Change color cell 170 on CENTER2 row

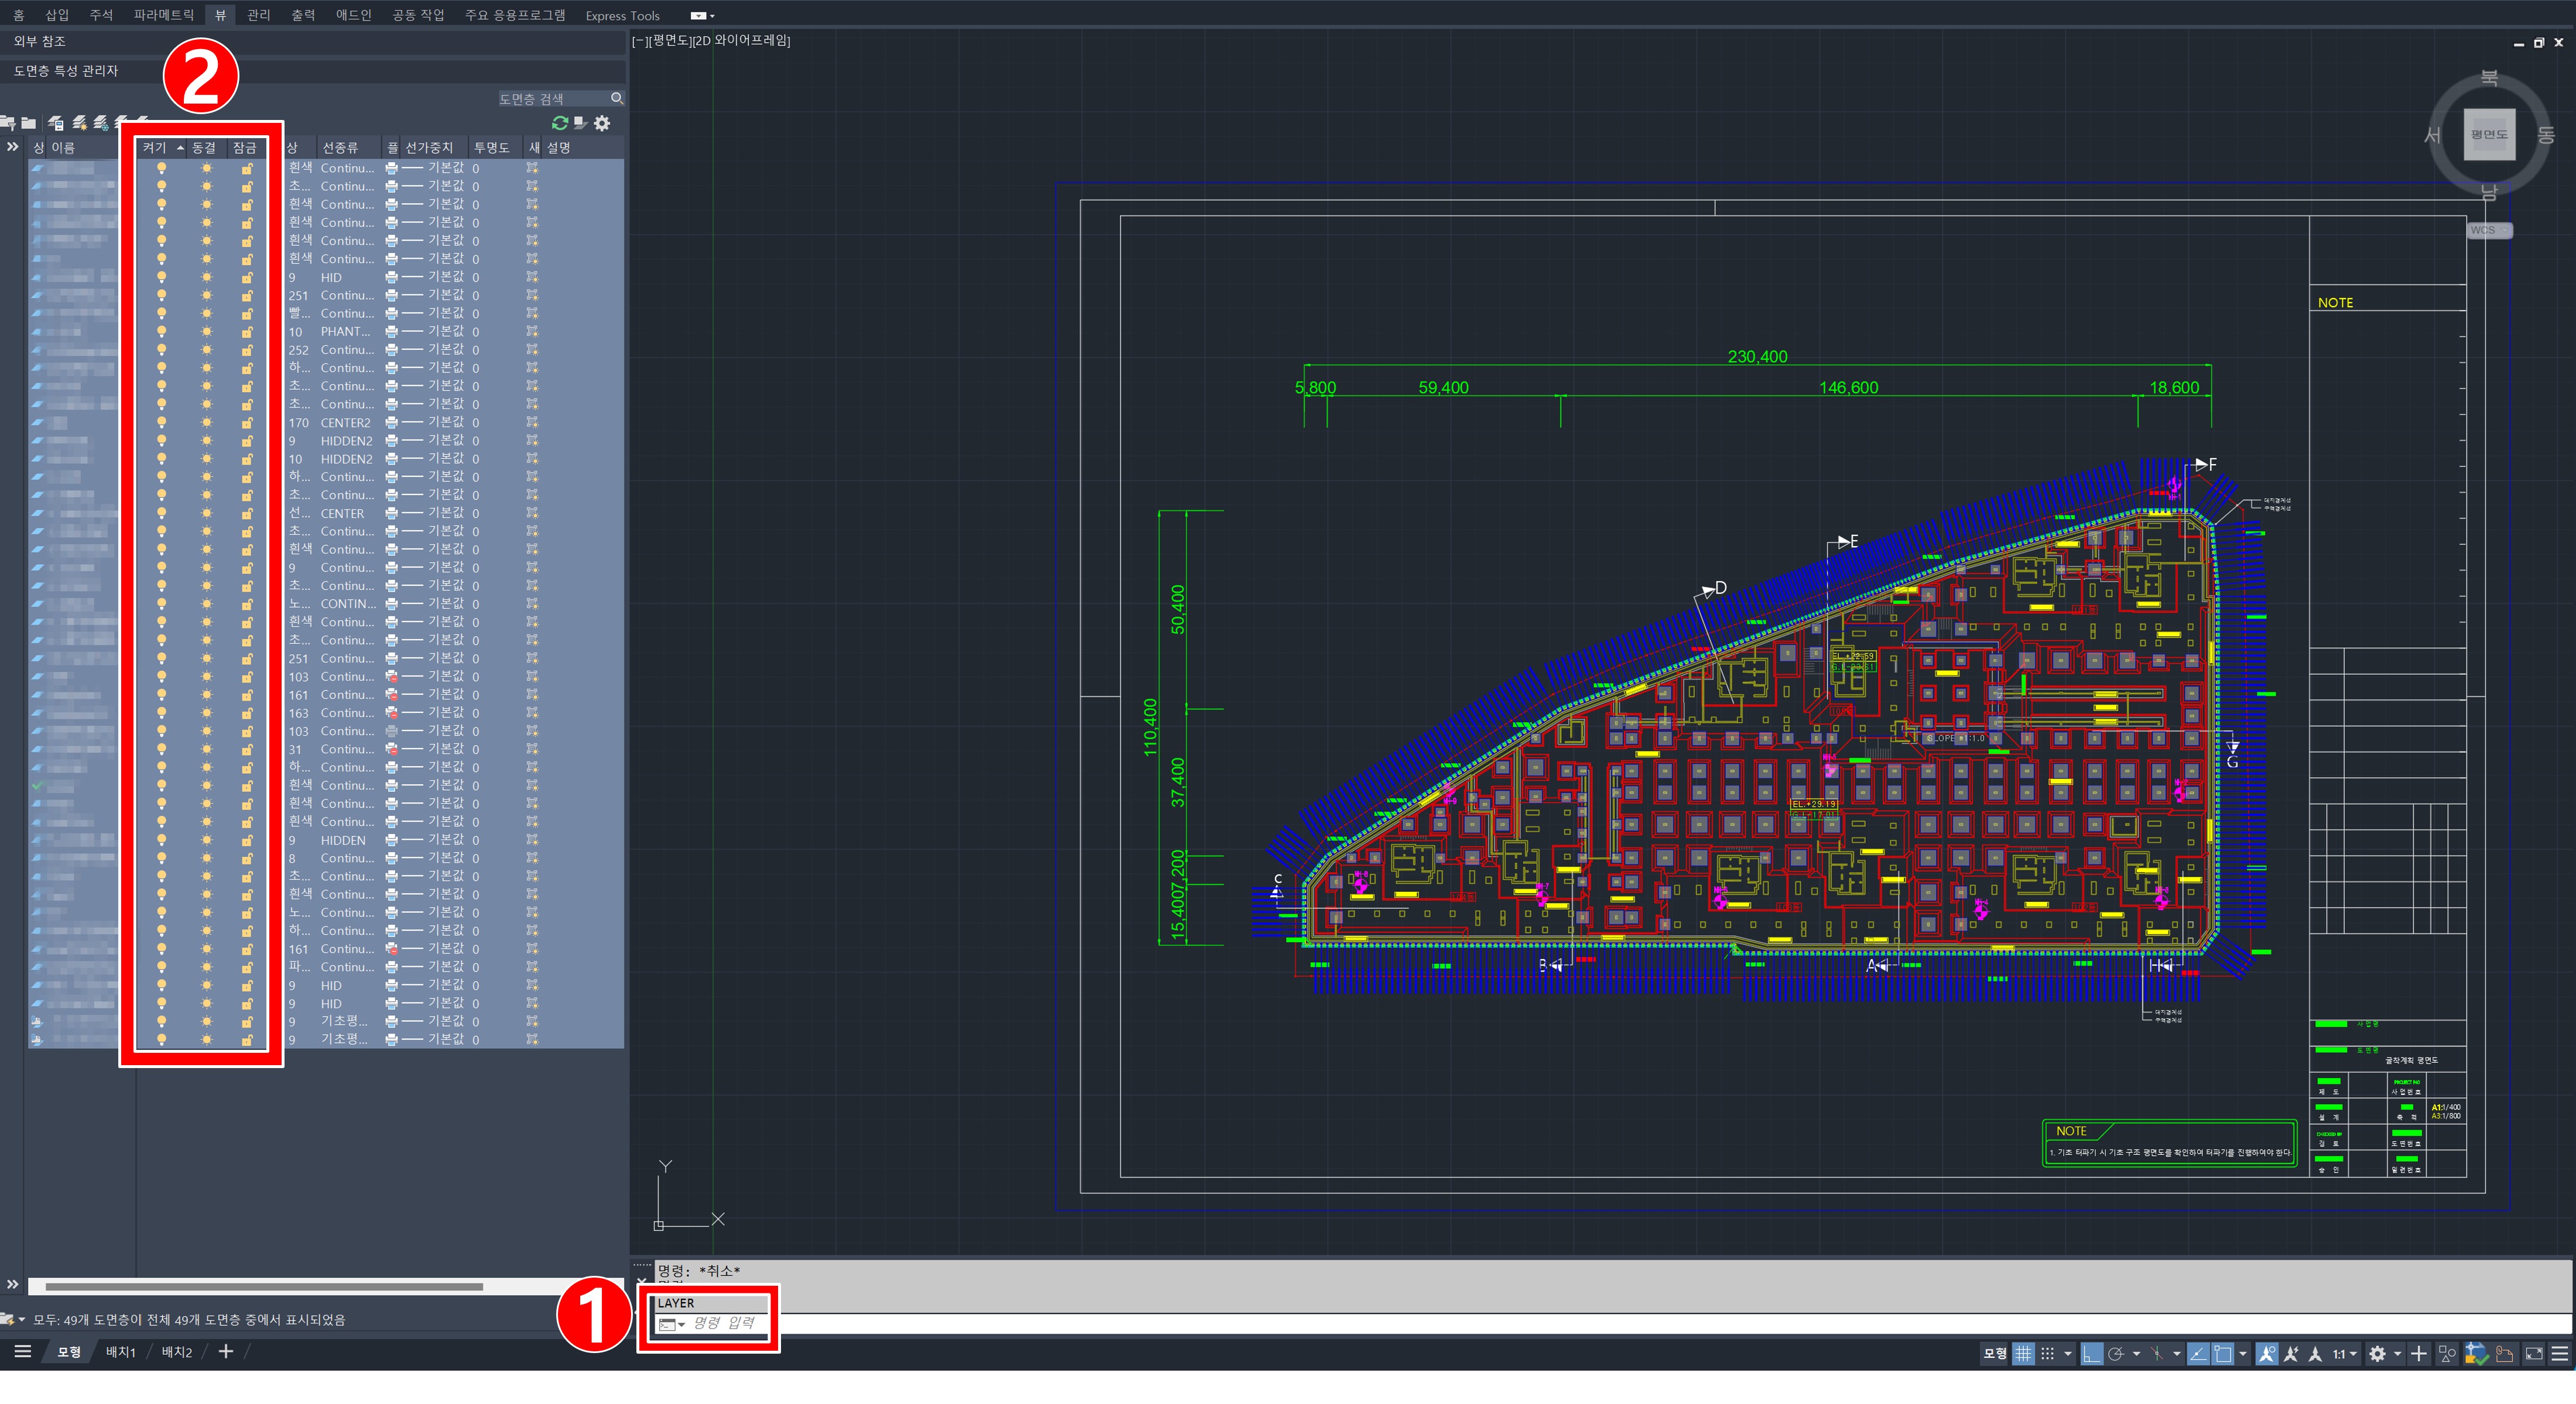[x=299, y=423]
